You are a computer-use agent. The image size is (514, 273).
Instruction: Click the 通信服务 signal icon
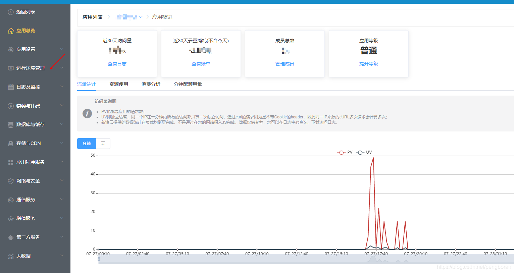[x=11, y=200]
